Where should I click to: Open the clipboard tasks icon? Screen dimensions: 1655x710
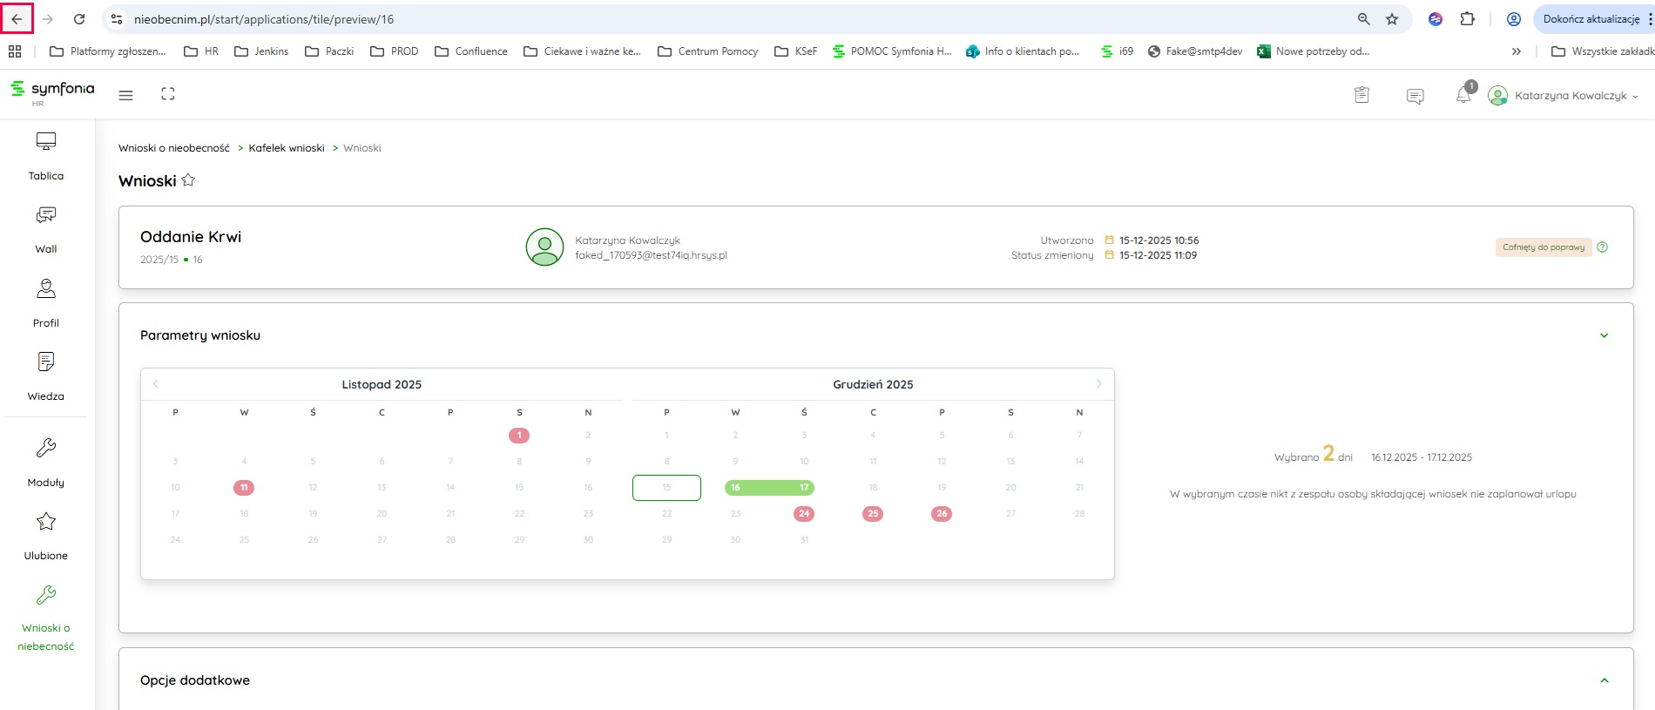pos(1362,95)
